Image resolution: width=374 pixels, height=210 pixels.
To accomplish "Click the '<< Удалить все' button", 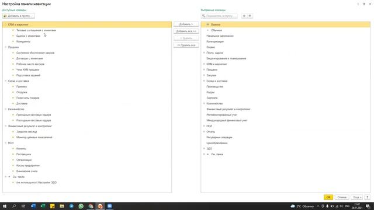I will 186,45.
